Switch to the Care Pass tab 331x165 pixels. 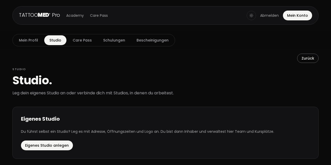click(x=82, y=40)
